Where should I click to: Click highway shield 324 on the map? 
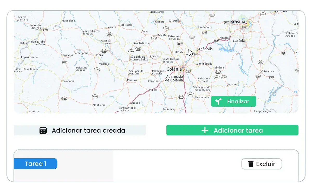109,34
